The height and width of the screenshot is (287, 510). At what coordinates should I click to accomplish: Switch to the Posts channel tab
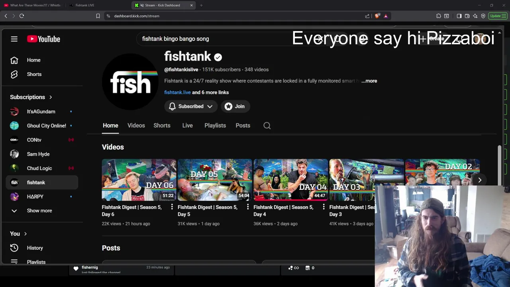[243, 126]
